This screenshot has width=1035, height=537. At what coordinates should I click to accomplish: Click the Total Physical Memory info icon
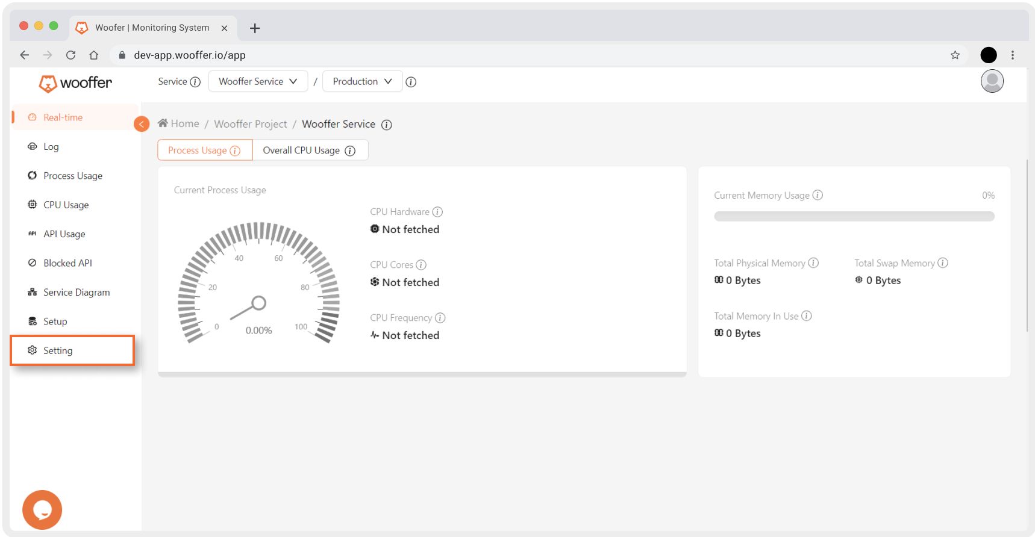point(813,263)
